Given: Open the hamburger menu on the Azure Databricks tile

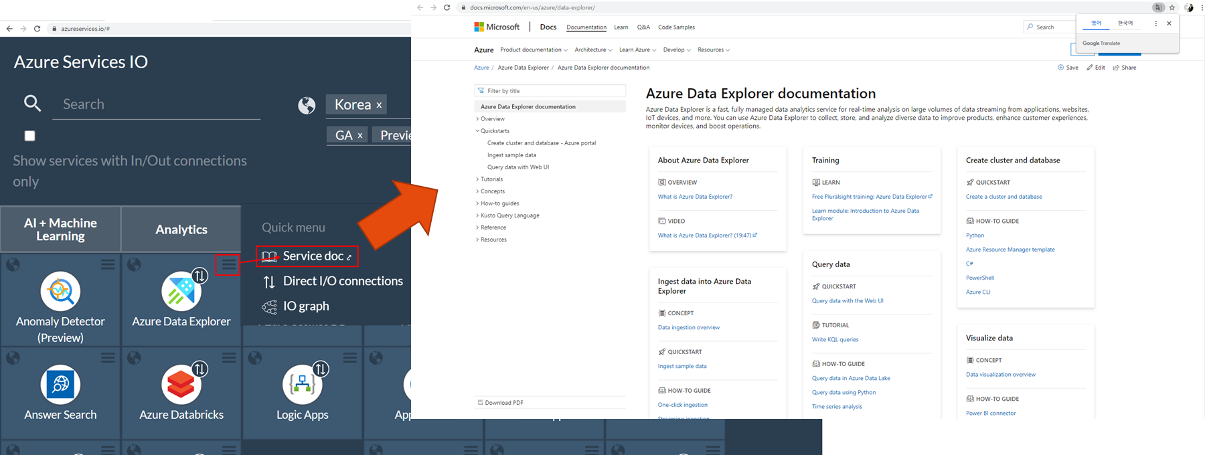Looking at the screenshot, I should point(229,358).
